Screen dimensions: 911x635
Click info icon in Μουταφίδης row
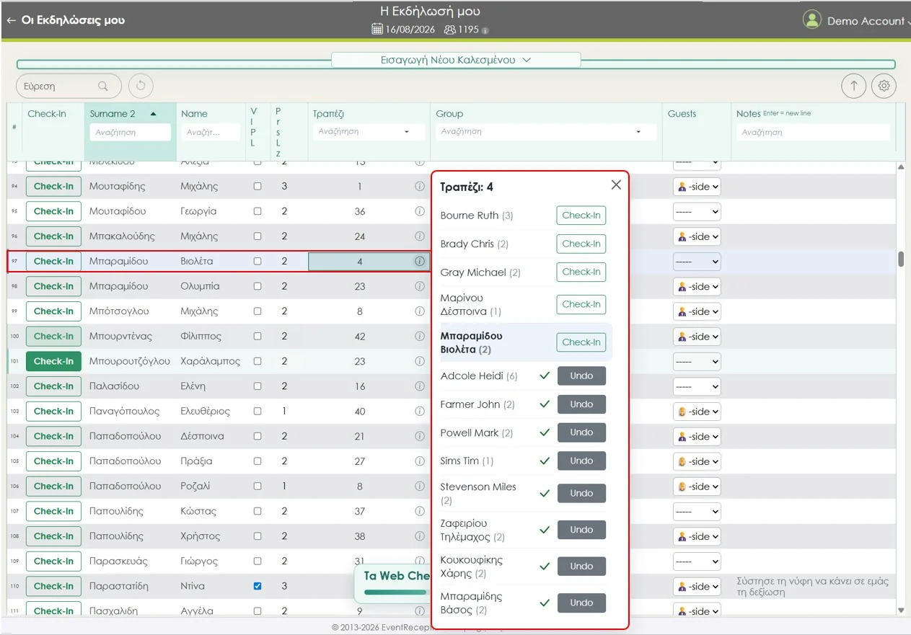(419, 186)
